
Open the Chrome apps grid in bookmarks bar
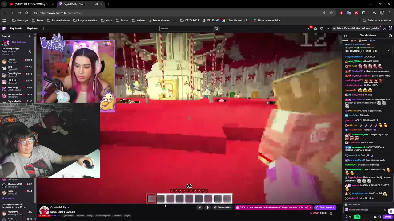pyautogui.click(x=4, y=21)
